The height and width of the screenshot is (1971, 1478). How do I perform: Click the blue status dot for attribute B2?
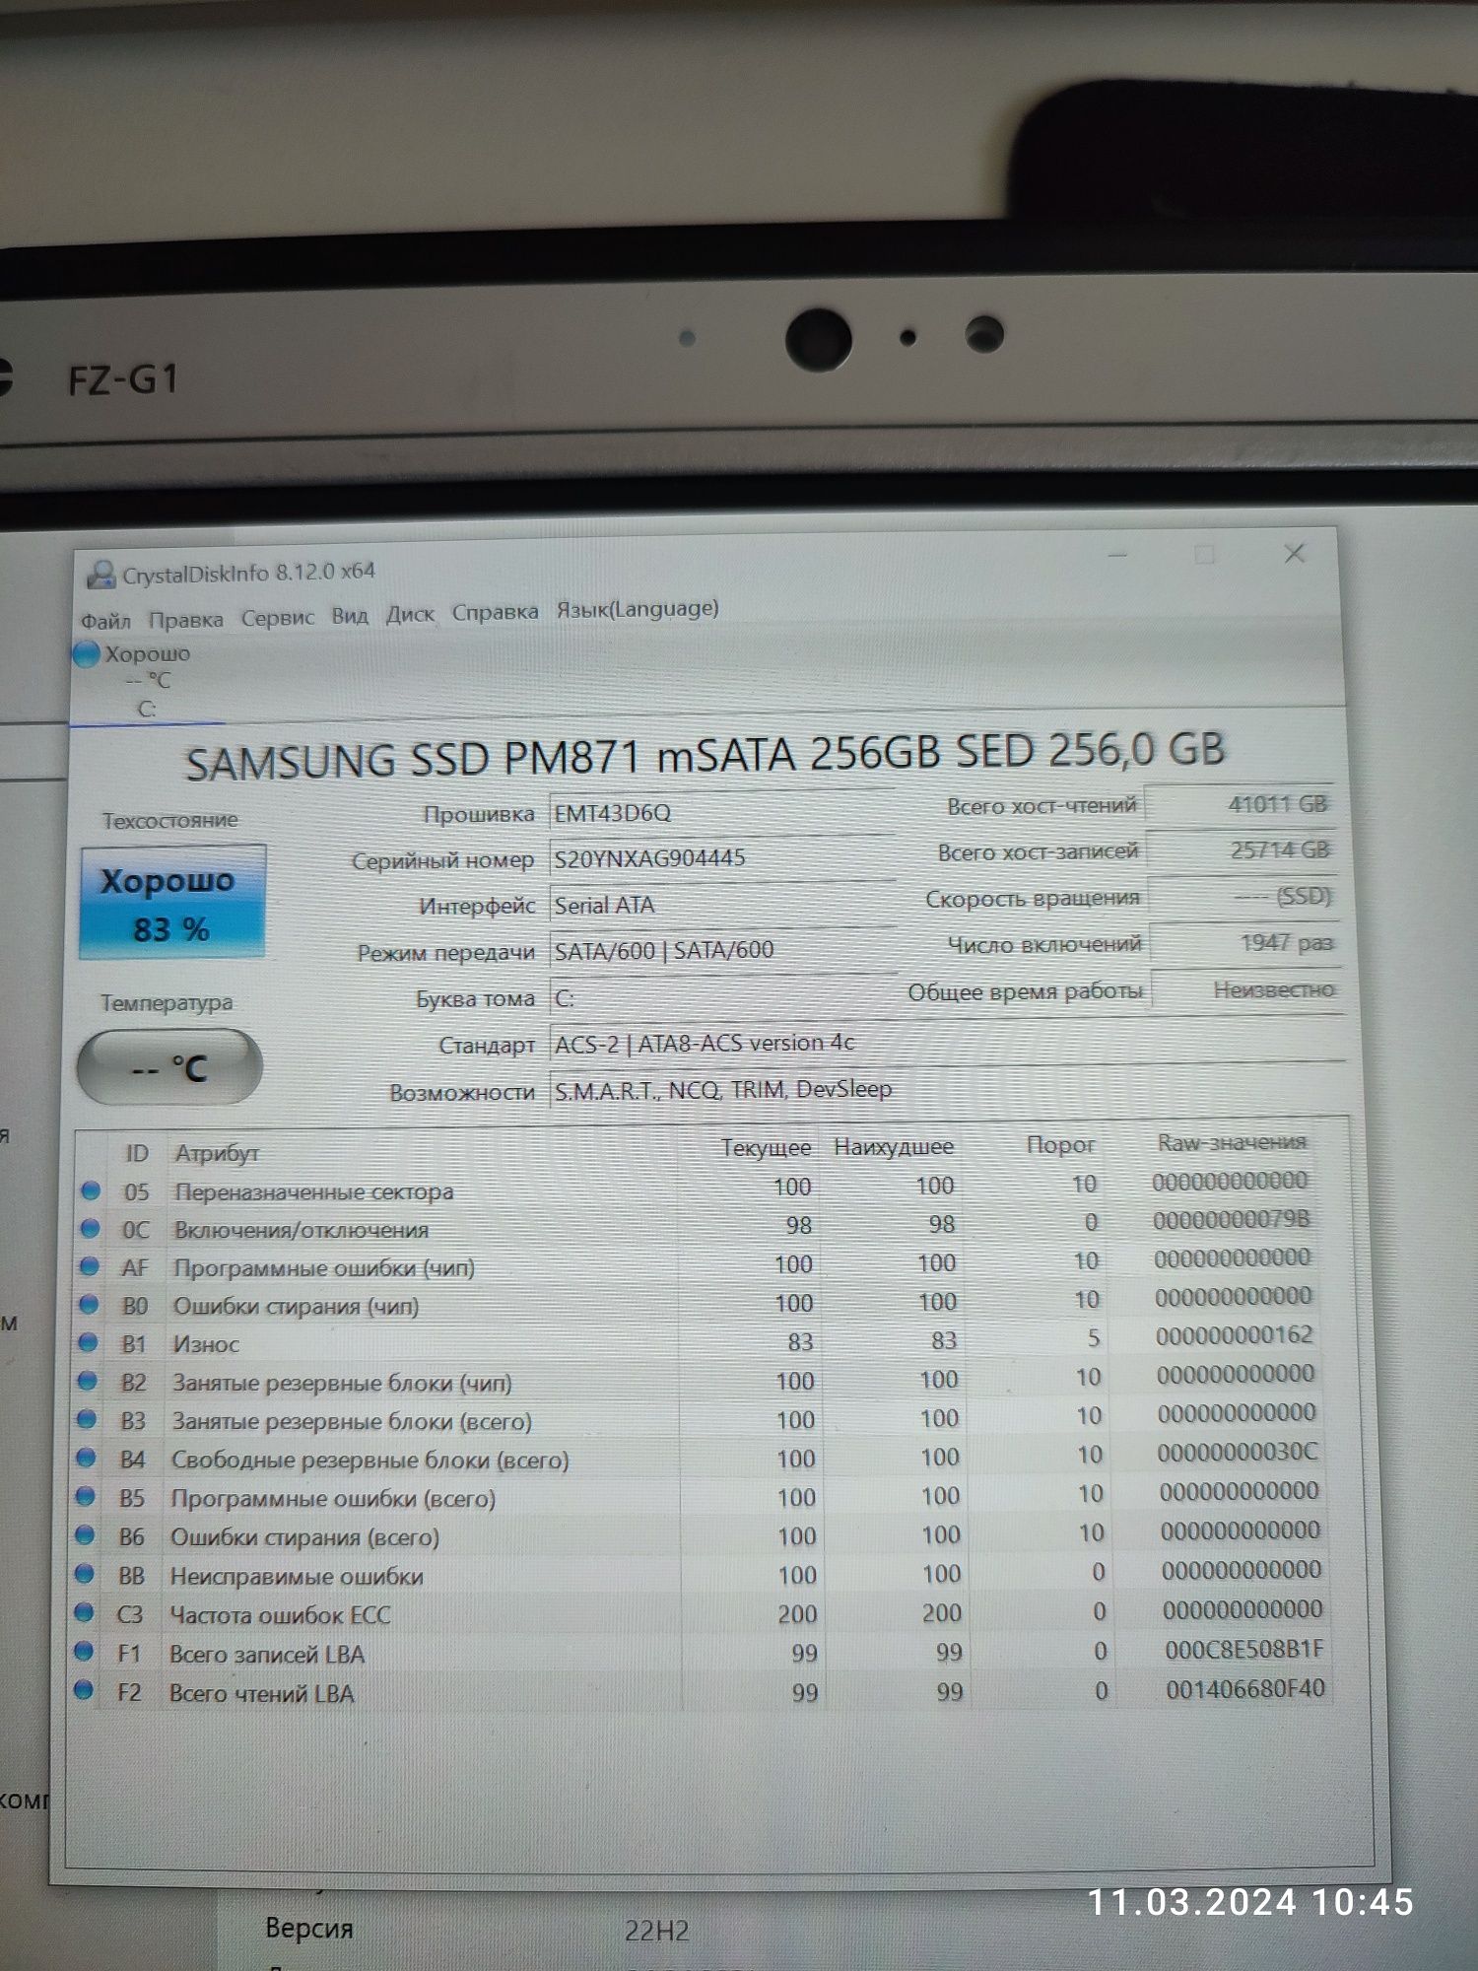pos(88,1382)
